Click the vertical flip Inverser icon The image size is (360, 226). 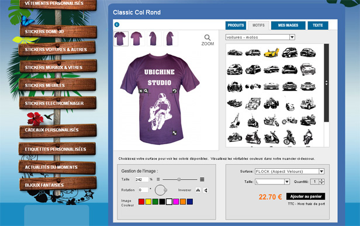(206, 190)
